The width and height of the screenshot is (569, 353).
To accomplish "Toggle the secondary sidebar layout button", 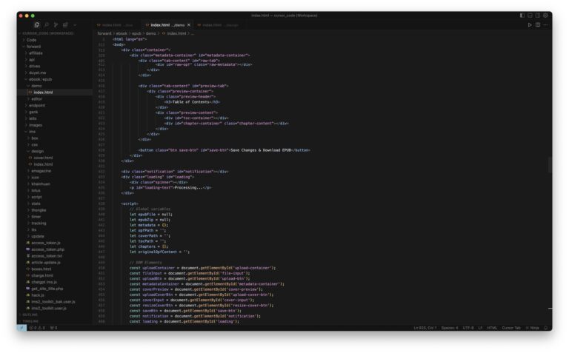I will (x=538, y=16).
